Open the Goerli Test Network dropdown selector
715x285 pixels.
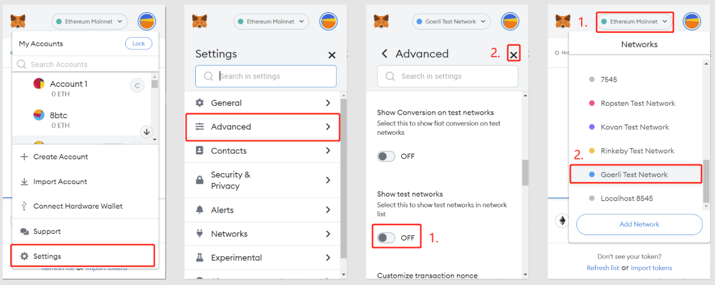pyautogui.click(x=451, y=22)
